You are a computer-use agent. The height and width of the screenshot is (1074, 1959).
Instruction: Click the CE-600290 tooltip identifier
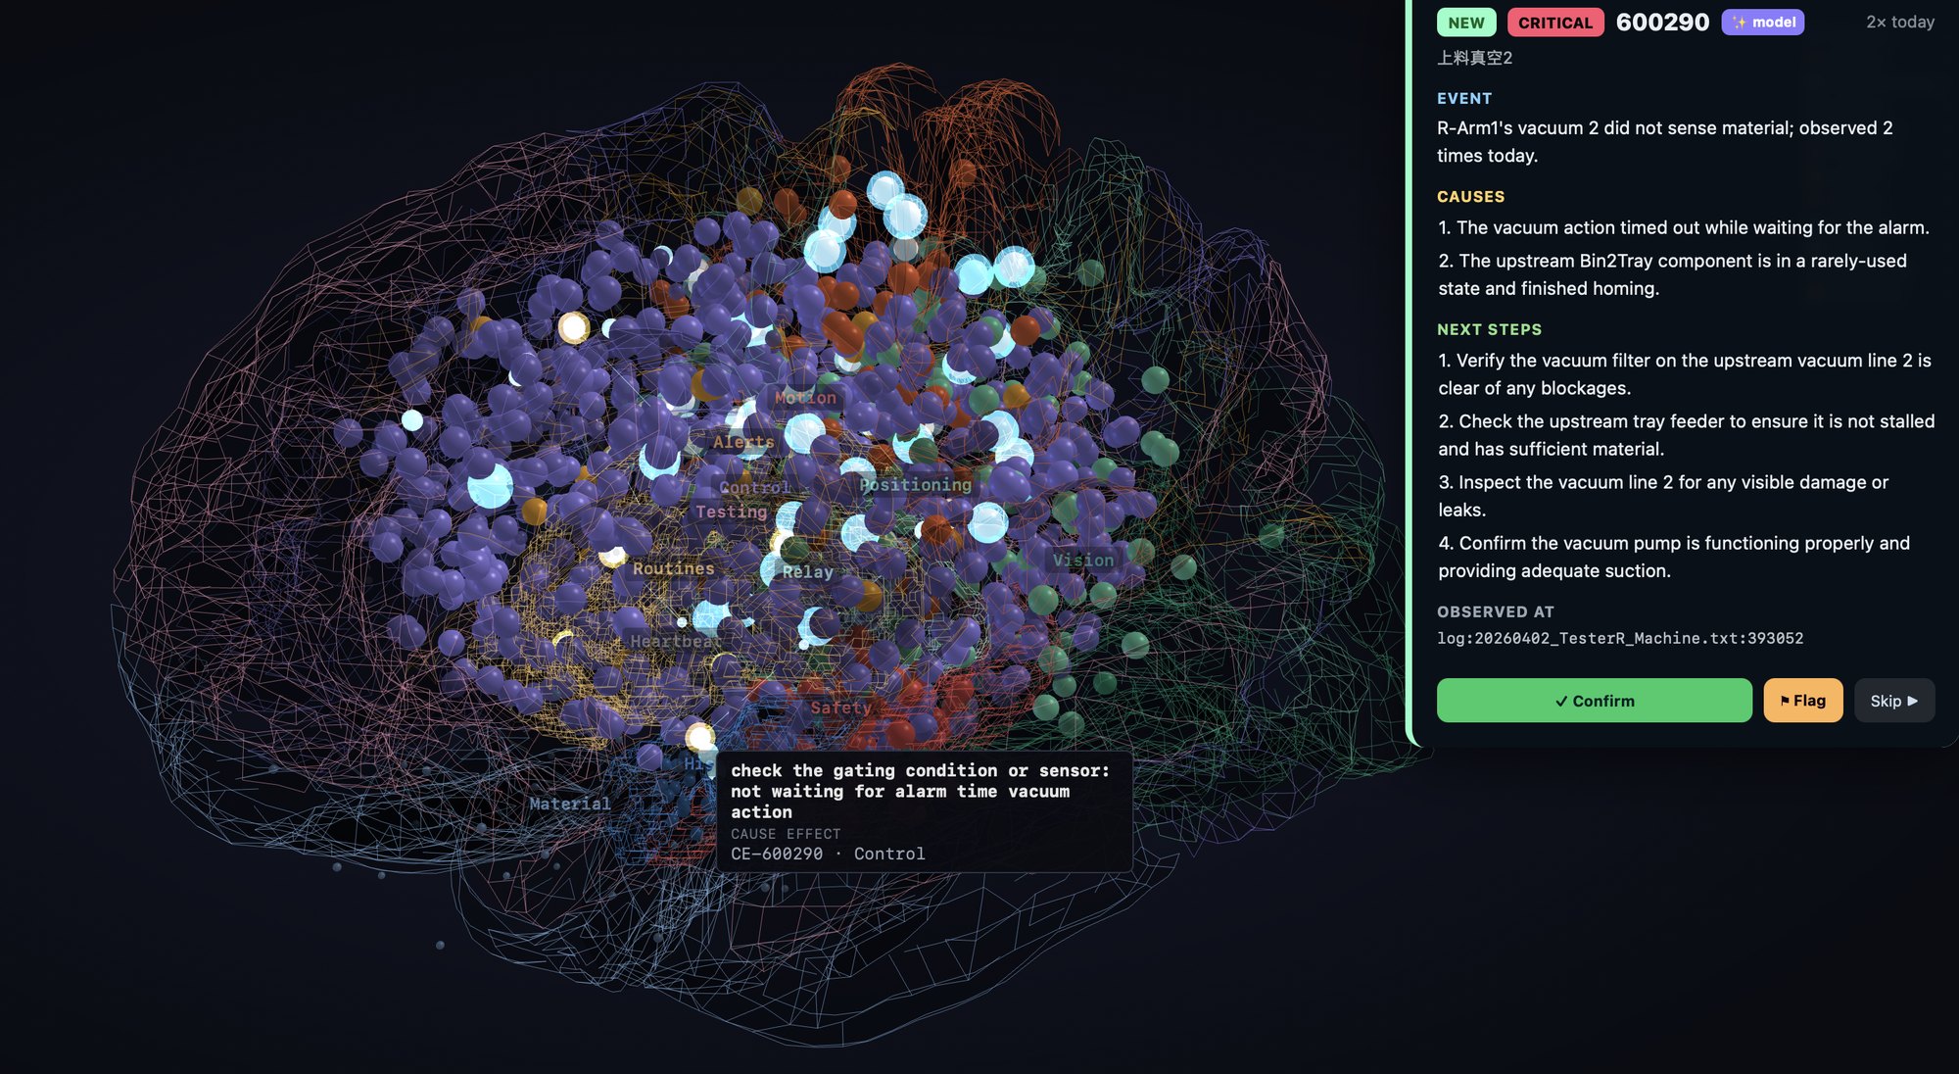[x=777, y=854]
